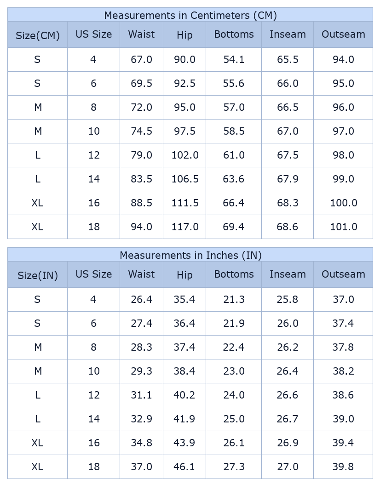Select the 26.7 inseam value cell
Image resolution: width=380 pixels, height=490 pixels.
[x=288, y=419]
